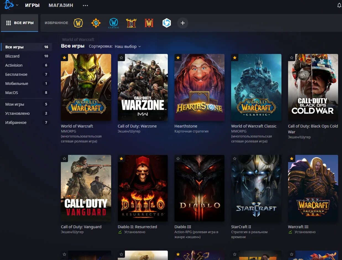This screenshot has width=342, height=260.
Task: Open World of Warcraft Classic cover
Action: pos(256,87)
